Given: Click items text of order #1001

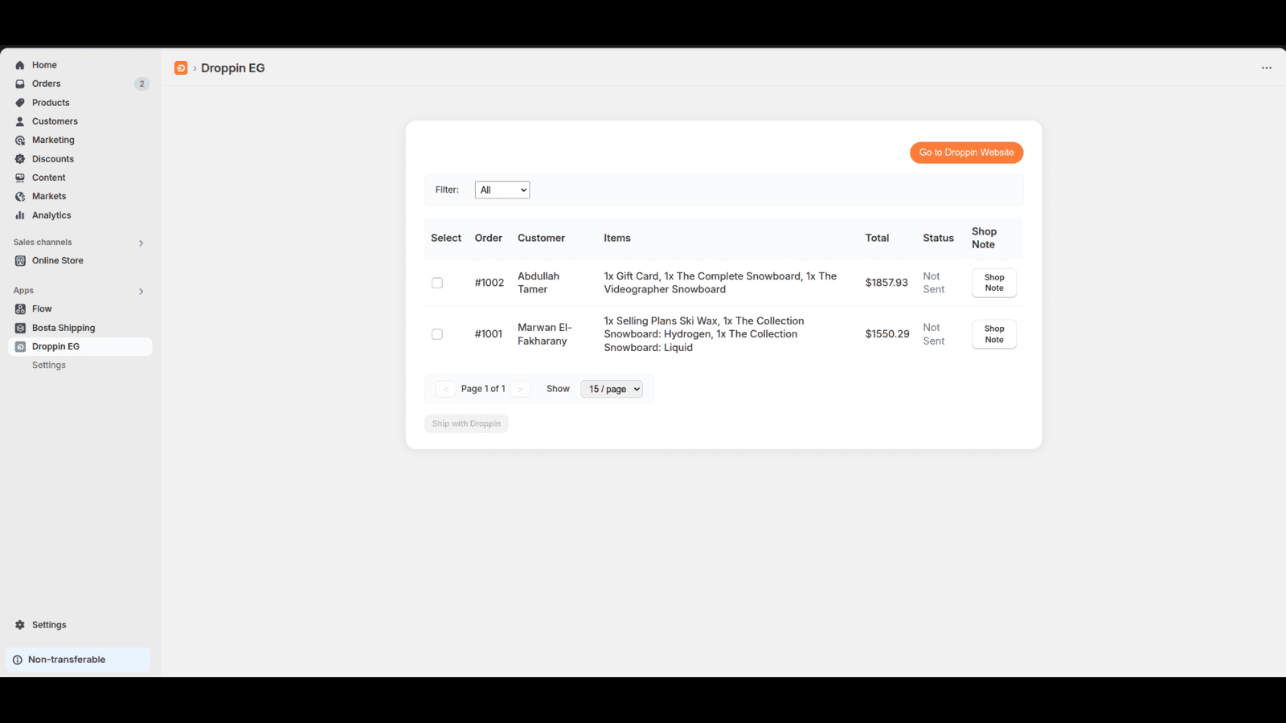Looking at the screenshot, I should (x=704, y=334).
